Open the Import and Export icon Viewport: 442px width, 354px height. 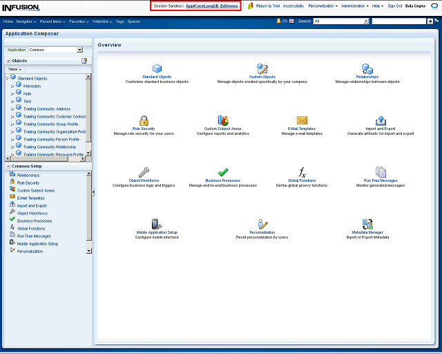(x=381, y=120)
